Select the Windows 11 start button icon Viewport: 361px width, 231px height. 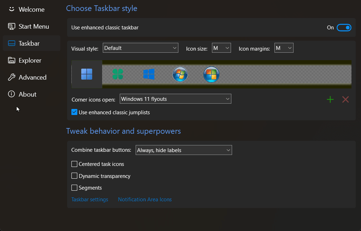87,74
